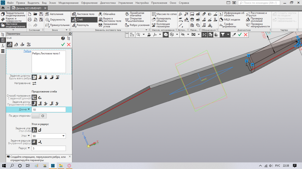Toggle the По двум сторонам switch
This screenshot has height=169, width=302.
coord(39,116)
